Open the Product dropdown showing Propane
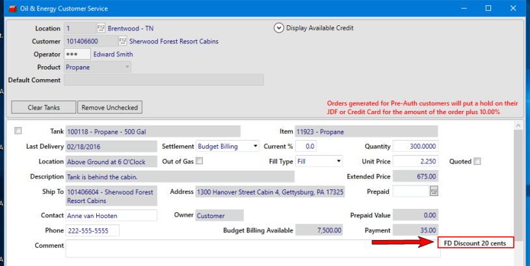The height and width of the screenshot is (266, 530). (x=98, y=67)
